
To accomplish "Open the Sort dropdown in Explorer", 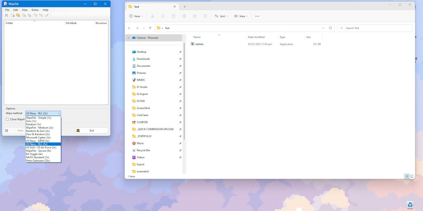I will tap(221, 16).
